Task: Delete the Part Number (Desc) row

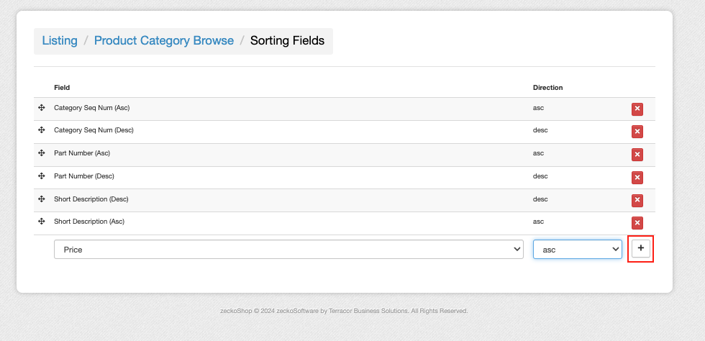Action: coord(637,178)
